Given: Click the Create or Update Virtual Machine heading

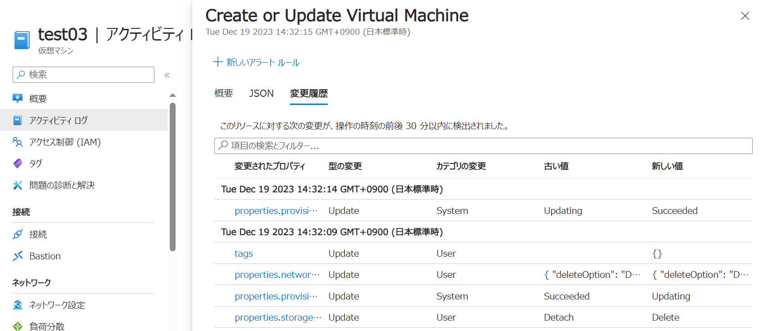Looking at the screenshot, I should tap(337, 15).
